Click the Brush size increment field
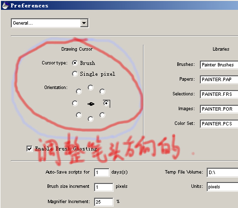Image resolution: width=238 pixels, height=208 pixels. point(103,187)
